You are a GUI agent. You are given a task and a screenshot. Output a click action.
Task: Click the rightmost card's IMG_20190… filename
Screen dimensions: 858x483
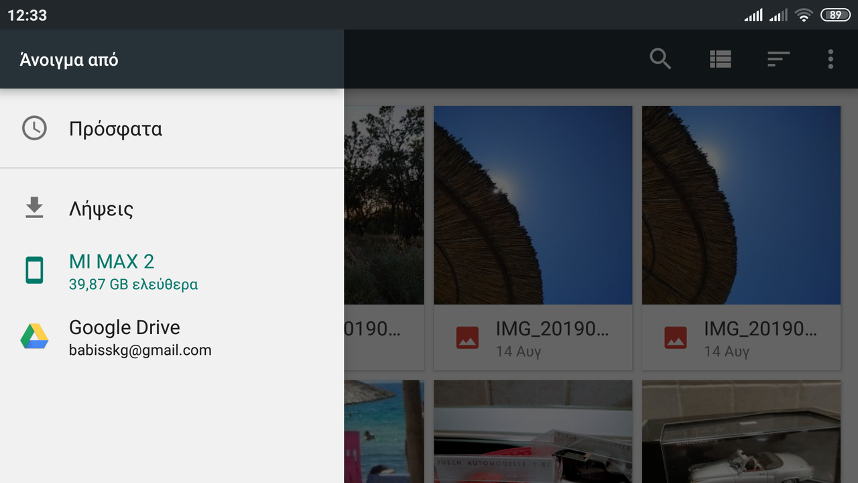point(761,329)
